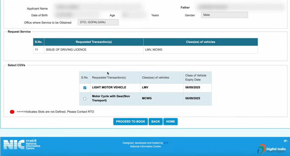Image resolution: width=290 pixels, height=156 pixels.
Task: Go to HOME using the button
Action: [x=170, y=122]
